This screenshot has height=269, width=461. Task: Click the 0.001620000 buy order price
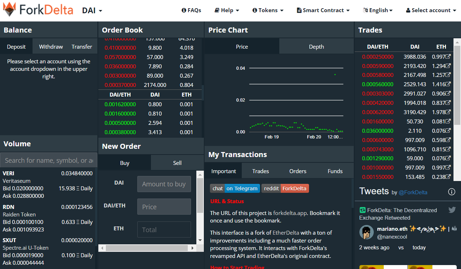(120, 104)
